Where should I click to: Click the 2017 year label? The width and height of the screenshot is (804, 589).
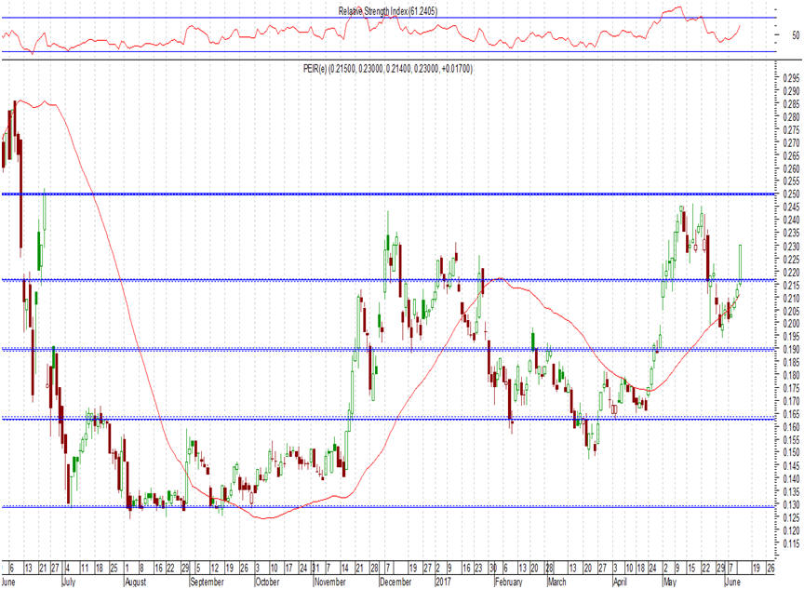443,582
